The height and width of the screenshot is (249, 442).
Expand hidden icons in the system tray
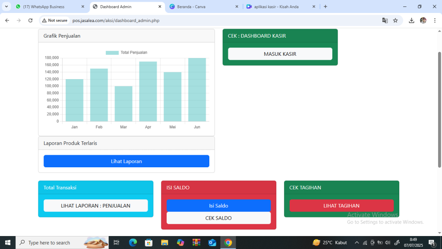(x=357, y=243)
